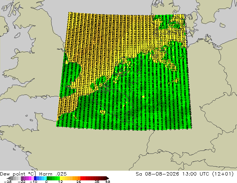This screenshot has width=237, height=183.
Task: Click the '13:00 UTC' time text
Action: (196, 174)
